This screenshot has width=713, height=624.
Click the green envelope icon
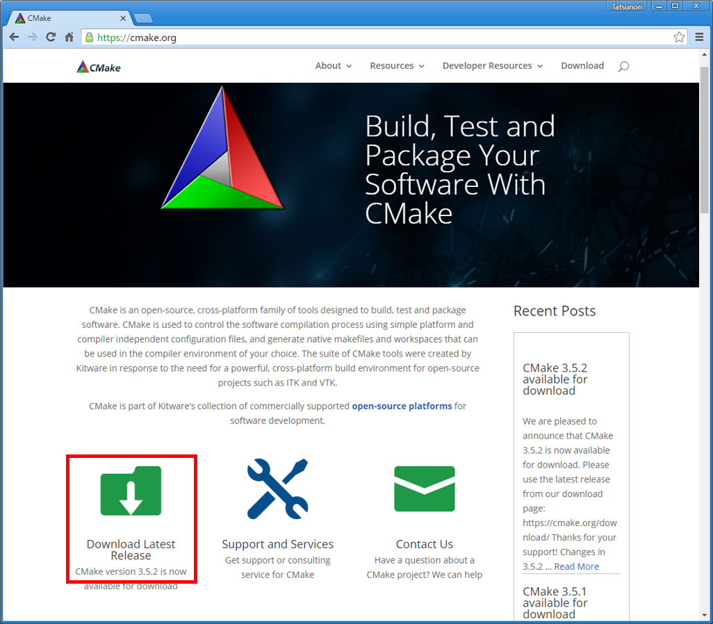tap(424, 488)
